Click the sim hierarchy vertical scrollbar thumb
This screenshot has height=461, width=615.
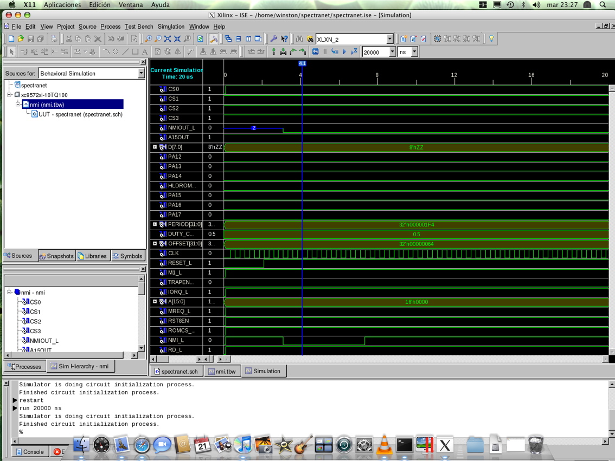pyautogui.click(x=141, y=288)
